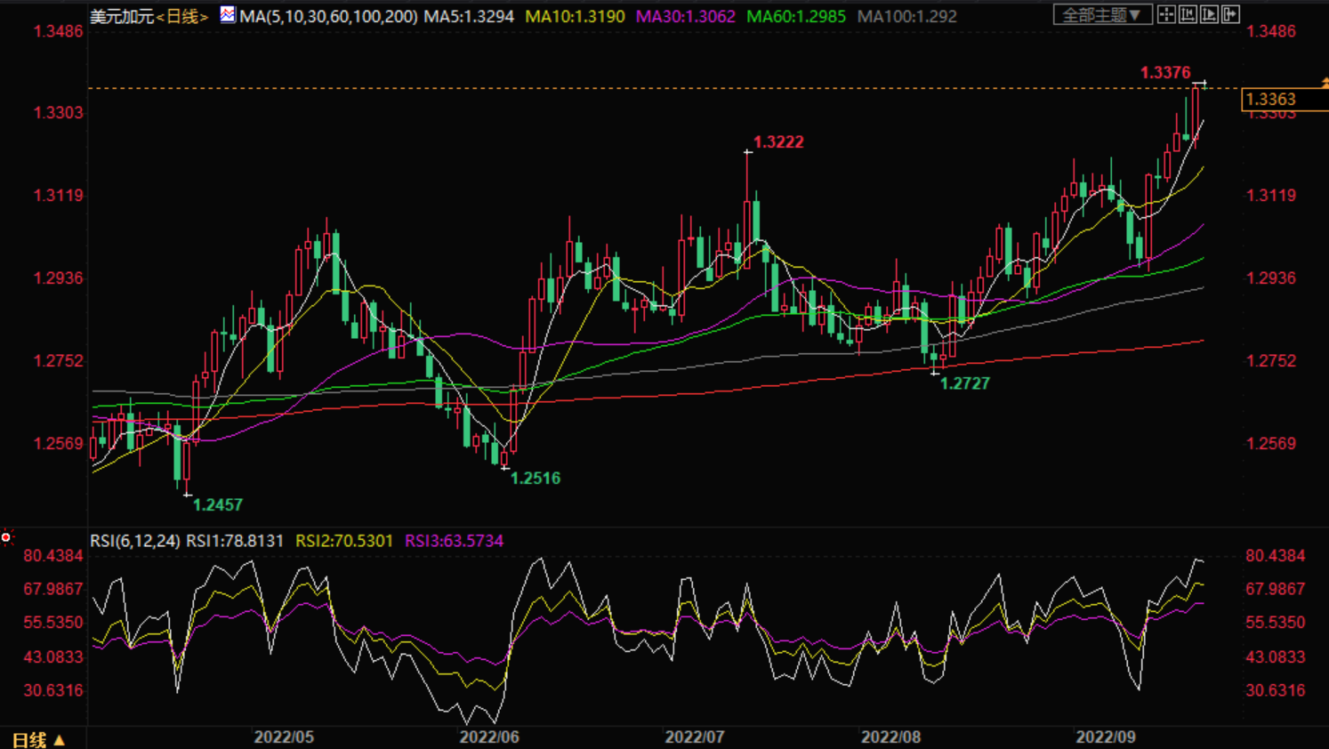Click the rightmost export arrow toolbar icon
Viewport: 1329px width, 749px height.
click(x=1230, y=14)
